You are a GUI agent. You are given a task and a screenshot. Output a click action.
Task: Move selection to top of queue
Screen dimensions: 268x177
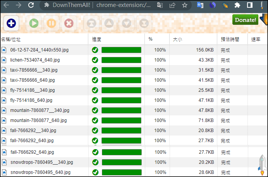(x=91, y=24)
